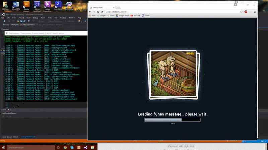Viewport: 268px width, 150px height.
Task: Switch to the Autos tab
Action: [4, 137]
